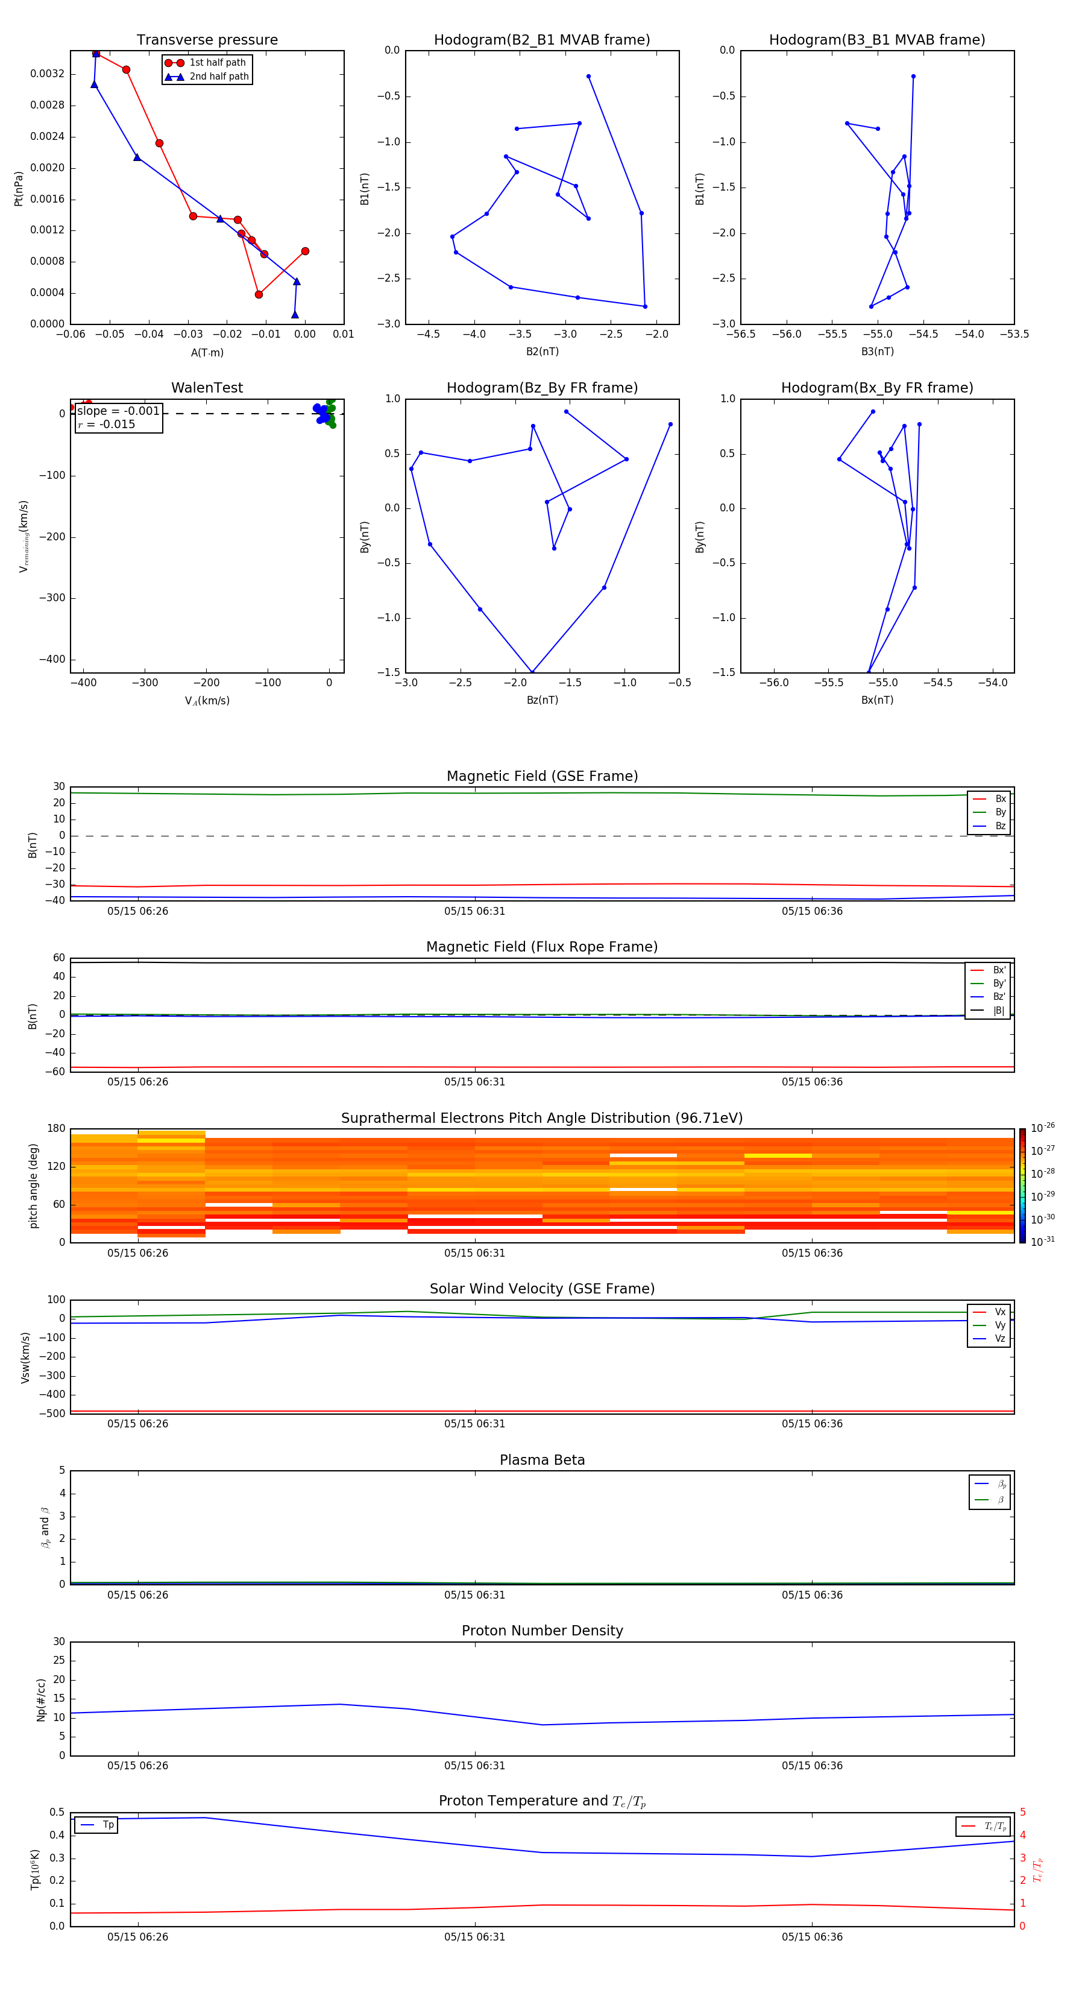Click the 'B3(nT)' axis label
Screen dimensions: 1085x1990
[877, 352]
